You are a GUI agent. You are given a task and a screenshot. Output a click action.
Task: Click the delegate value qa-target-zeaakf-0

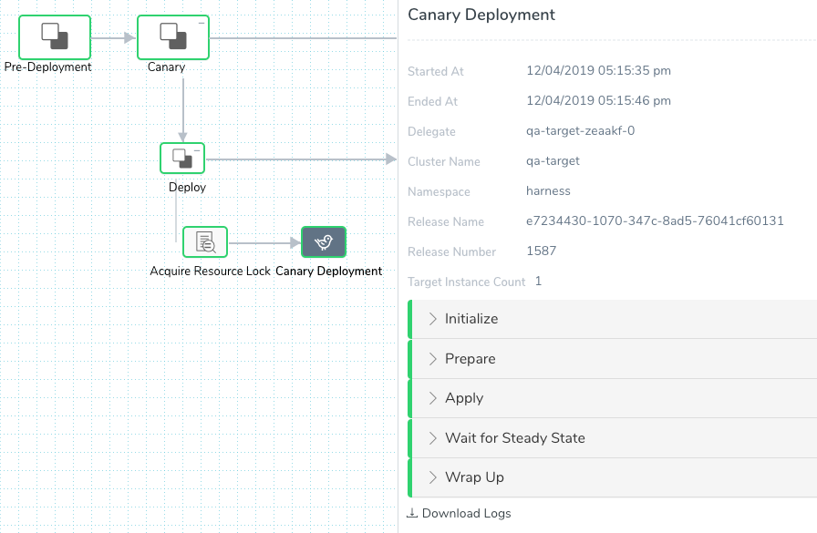pyautogui.click(x=581, y=130)
